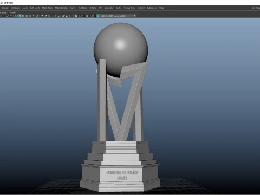The width and height of the screenshot is (260, 195).
Task: Enable Use Default Material icon
Action: coord(23,16)
